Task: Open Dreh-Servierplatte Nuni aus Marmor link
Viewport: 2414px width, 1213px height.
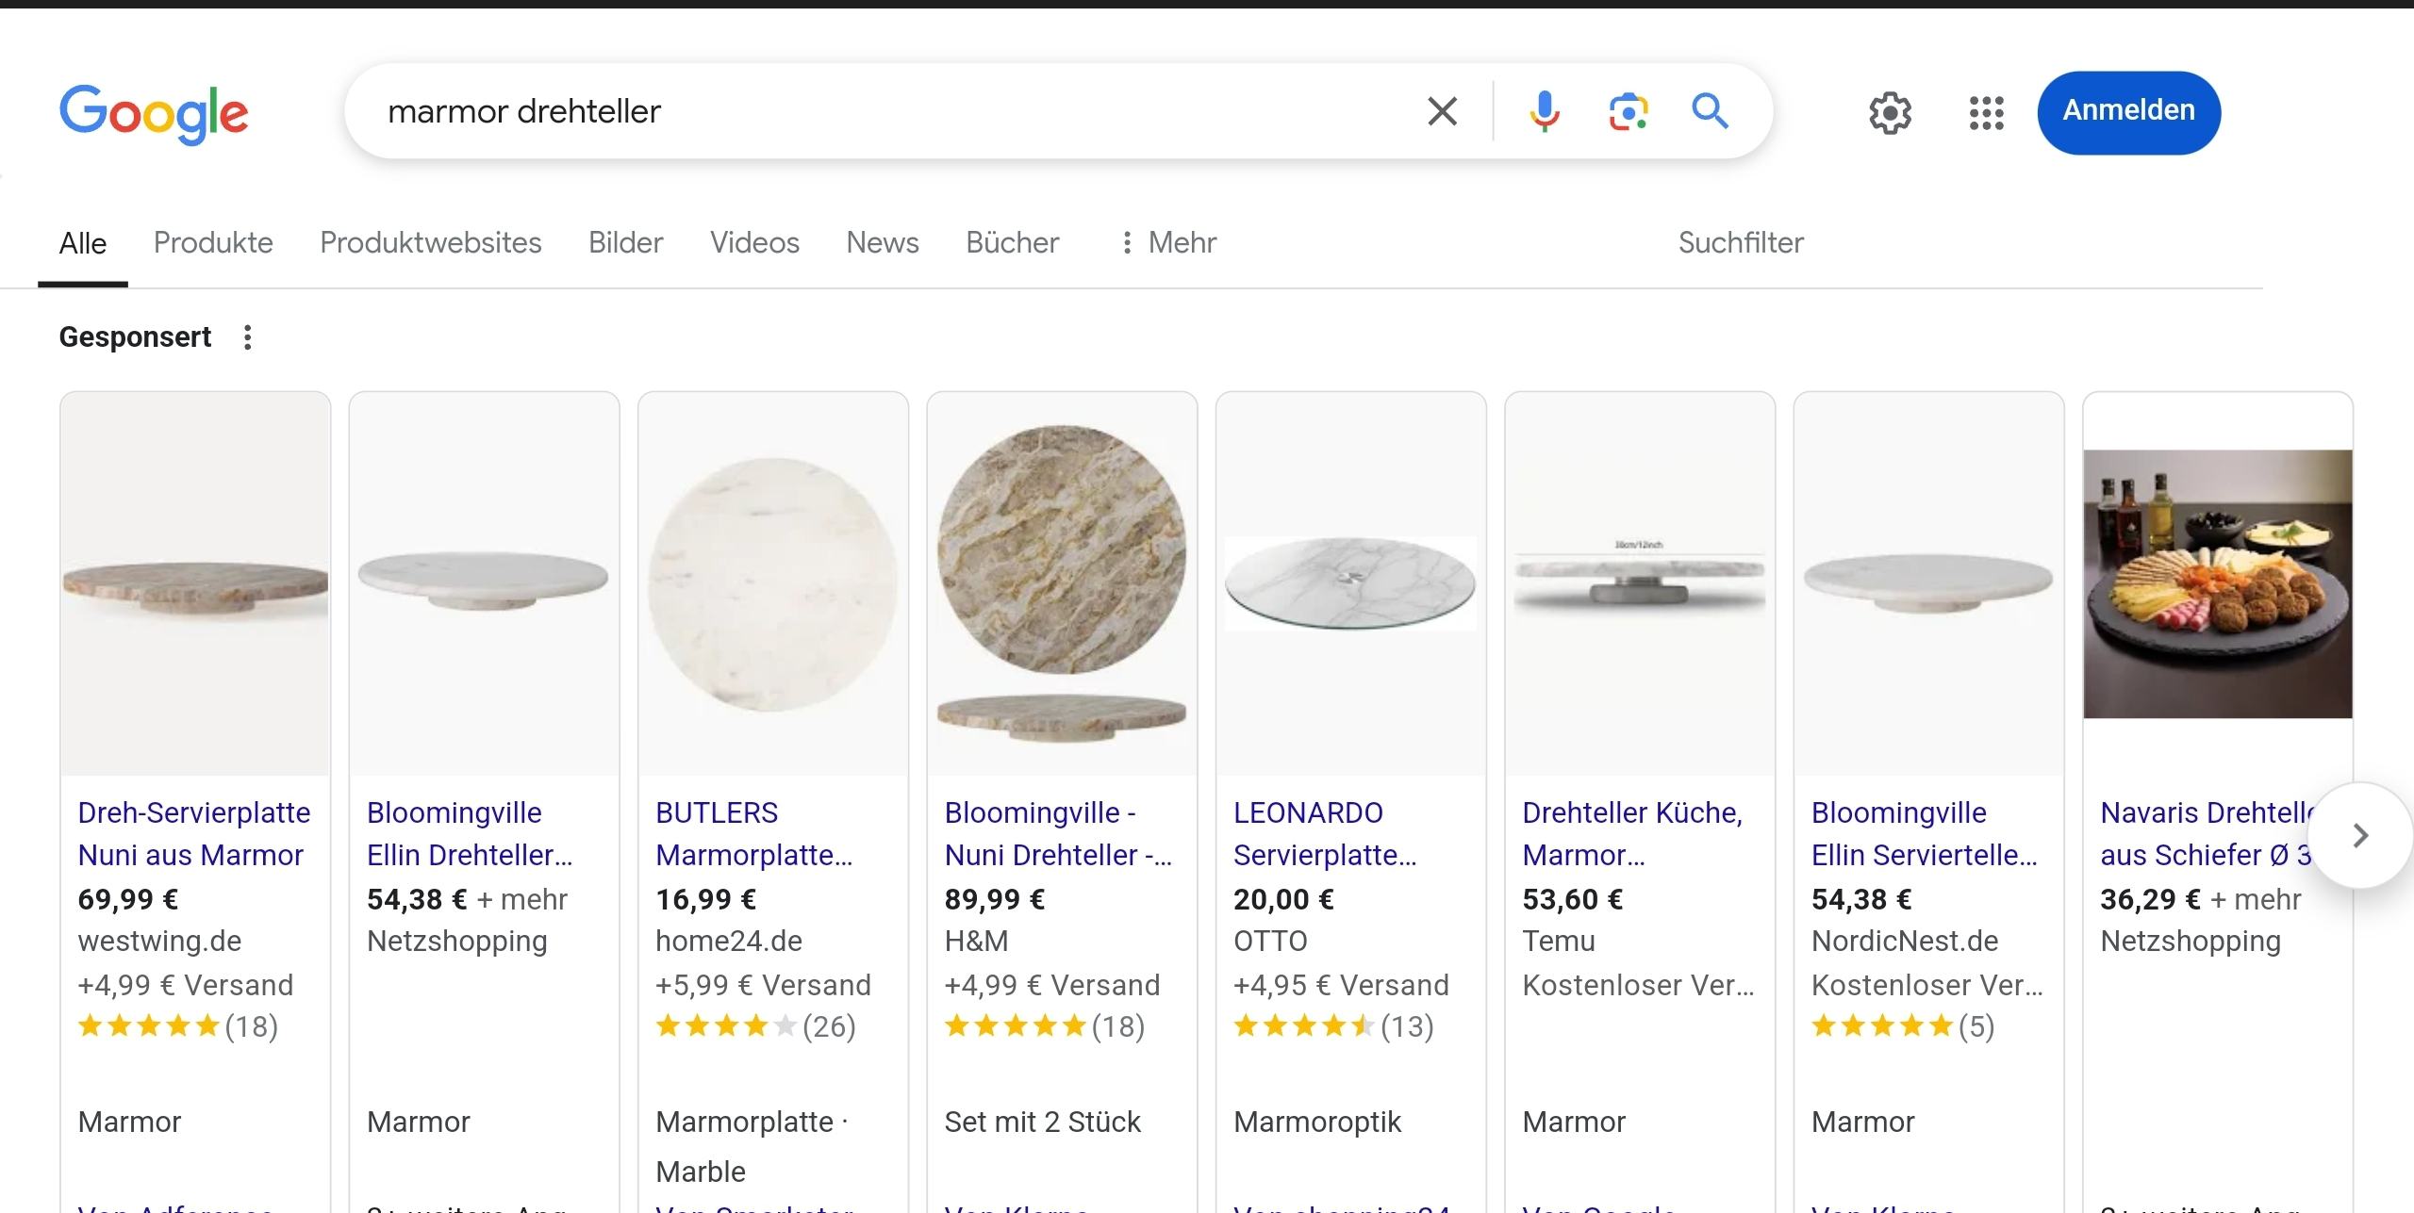Action: coord(193,833)
